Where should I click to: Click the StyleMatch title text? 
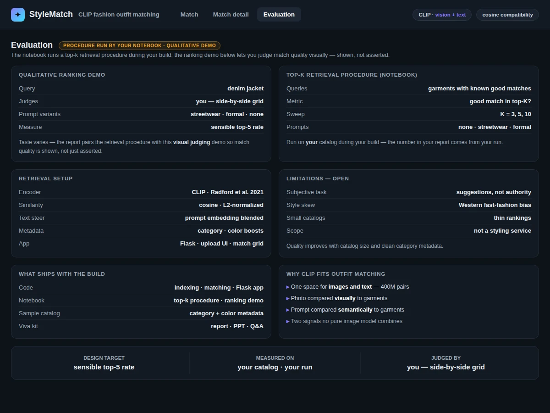point(51,14)
